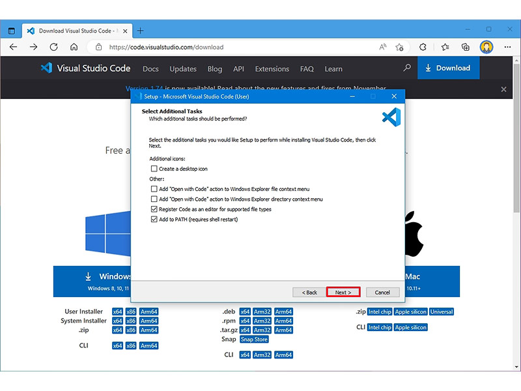The image size is (521, 391).
Task: Select the Download Visual Studio Code tab
Action: pyautogui.click(x=77, y=31)
